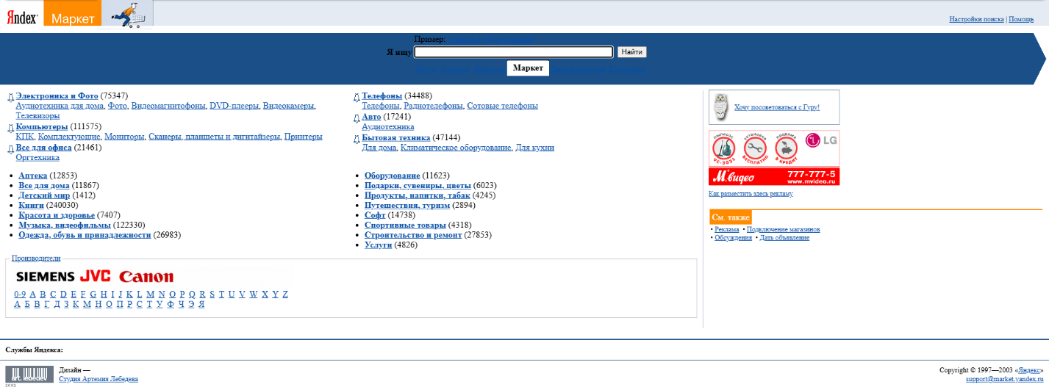Viewport: 1049px width, 390px height.
Task: Click the Art. Lebedev studio barcode logo
Action: (x=29, y=375)
